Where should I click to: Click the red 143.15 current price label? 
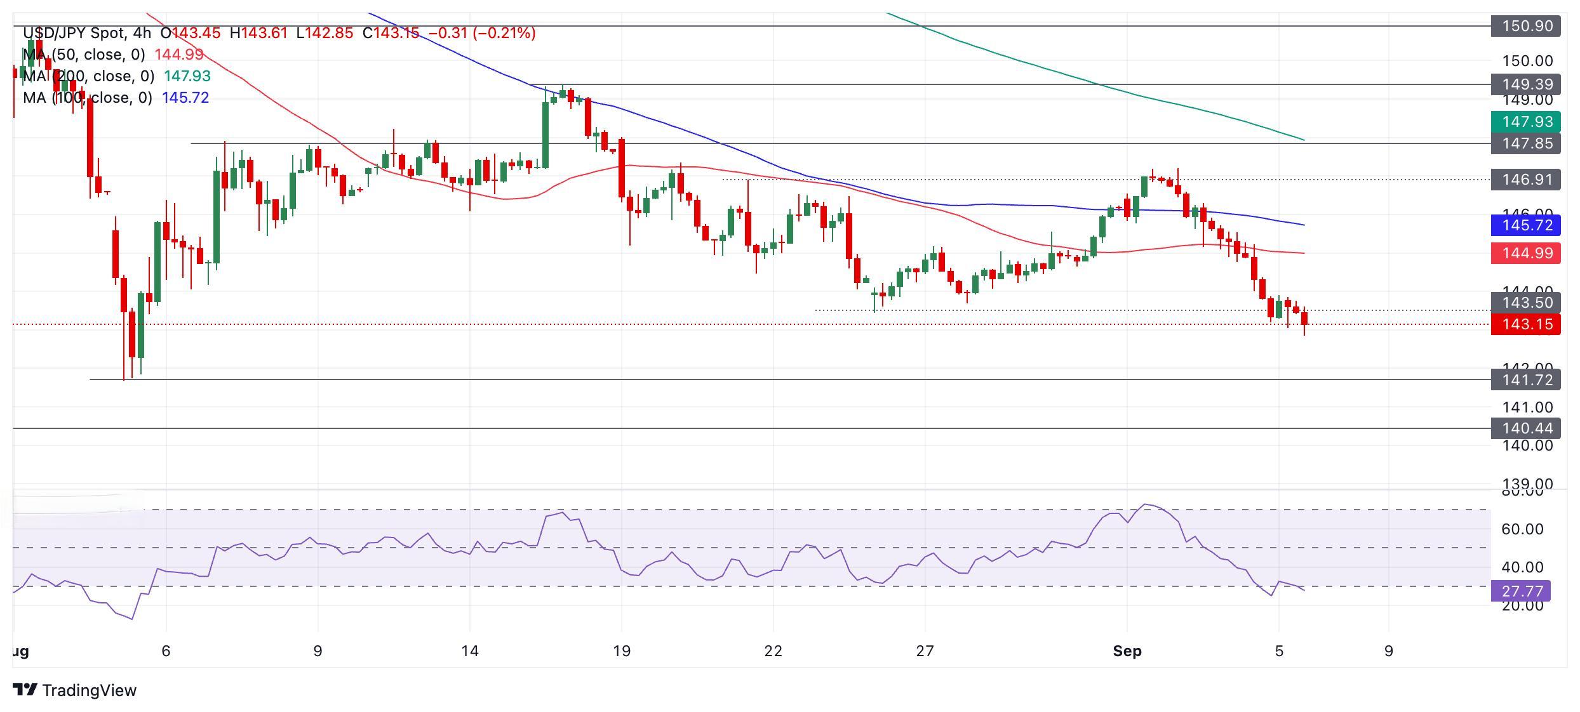(1526, 324)
